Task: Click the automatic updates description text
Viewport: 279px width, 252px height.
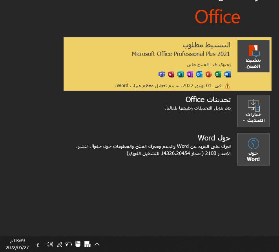Action: [198, 108]
